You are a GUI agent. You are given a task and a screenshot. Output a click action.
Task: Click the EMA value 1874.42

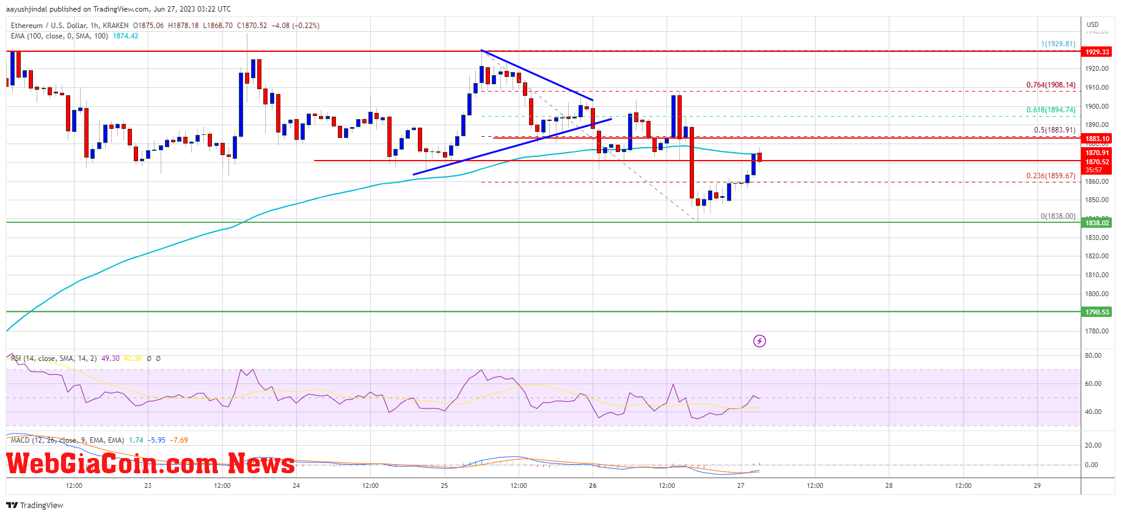click(125, 36)
